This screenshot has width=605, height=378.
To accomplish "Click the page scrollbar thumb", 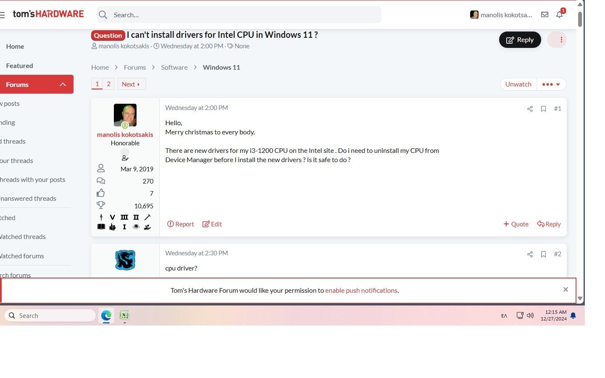I will tap(580, 19).
